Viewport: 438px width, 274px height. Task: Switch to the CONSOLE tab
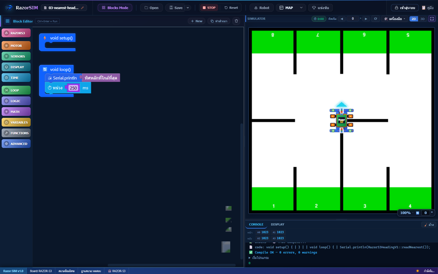(x=256, y=224)
